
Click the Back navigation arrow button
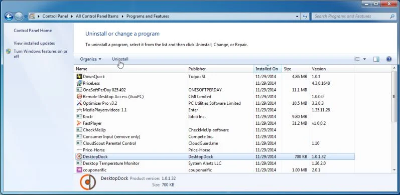pyautogui.click(x=9, y=17)
